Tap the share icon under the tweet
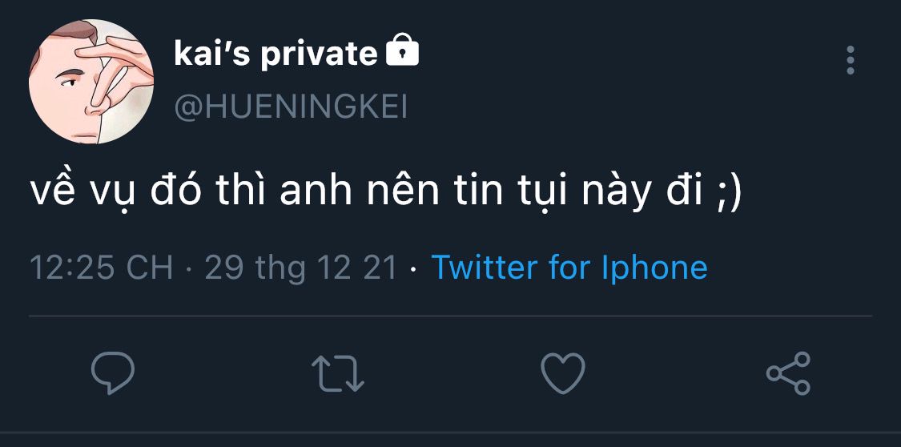 click(789, 373)
